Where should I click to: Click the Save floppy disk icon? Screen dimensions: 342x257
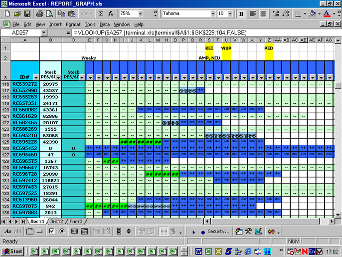click(x=27, y=14)
